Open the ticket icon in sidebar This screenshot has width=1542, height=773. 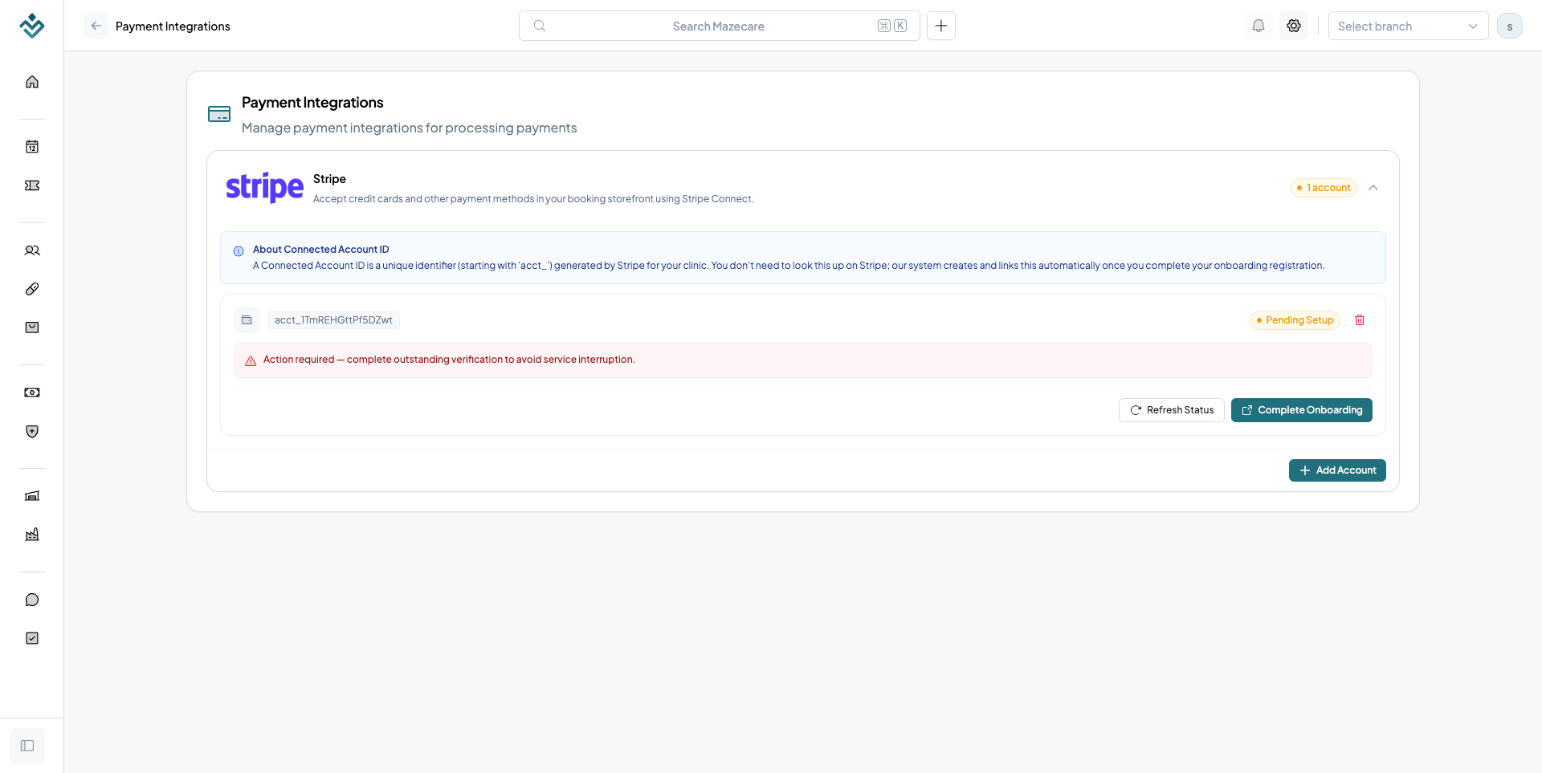(x=32, y=185)
